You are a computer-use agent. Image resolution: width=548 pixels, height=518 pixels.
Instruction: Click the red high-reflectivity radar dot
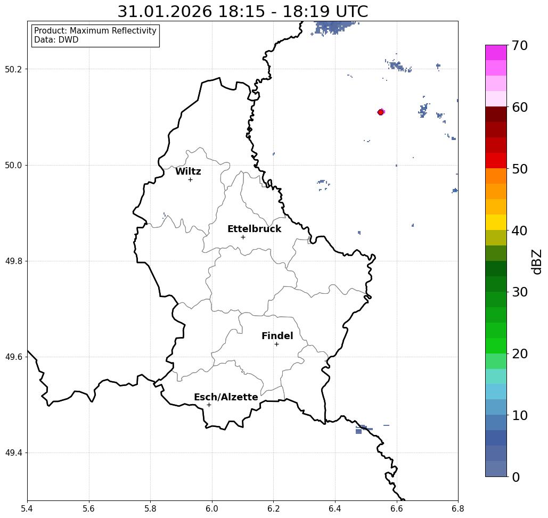(381, 112)
